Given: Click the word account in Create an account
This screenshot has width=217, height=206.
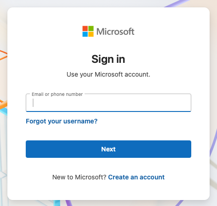Looking at the screenshot, I should [152, 177].
